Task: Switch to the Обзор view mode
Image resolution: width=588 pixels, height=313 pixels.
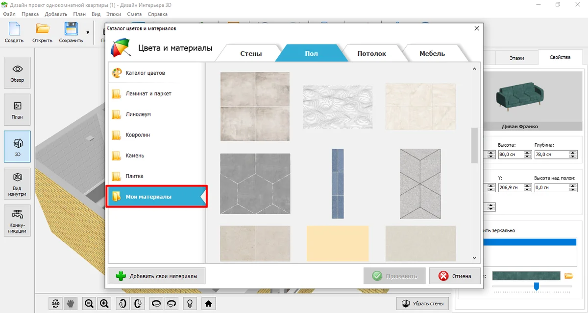Action: (x=17, y=72)
